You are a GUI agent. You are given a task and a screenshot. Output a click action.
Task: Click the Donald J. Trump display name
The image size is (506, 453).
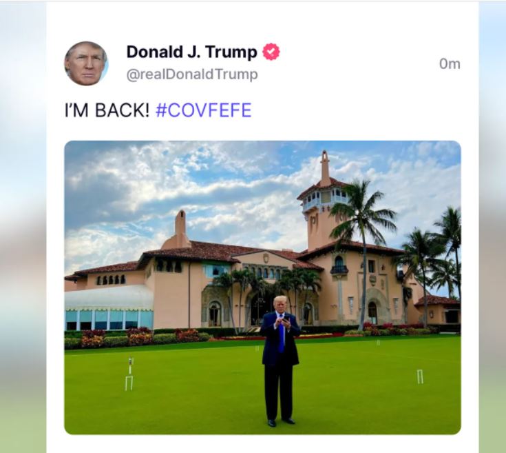point(191,52)
